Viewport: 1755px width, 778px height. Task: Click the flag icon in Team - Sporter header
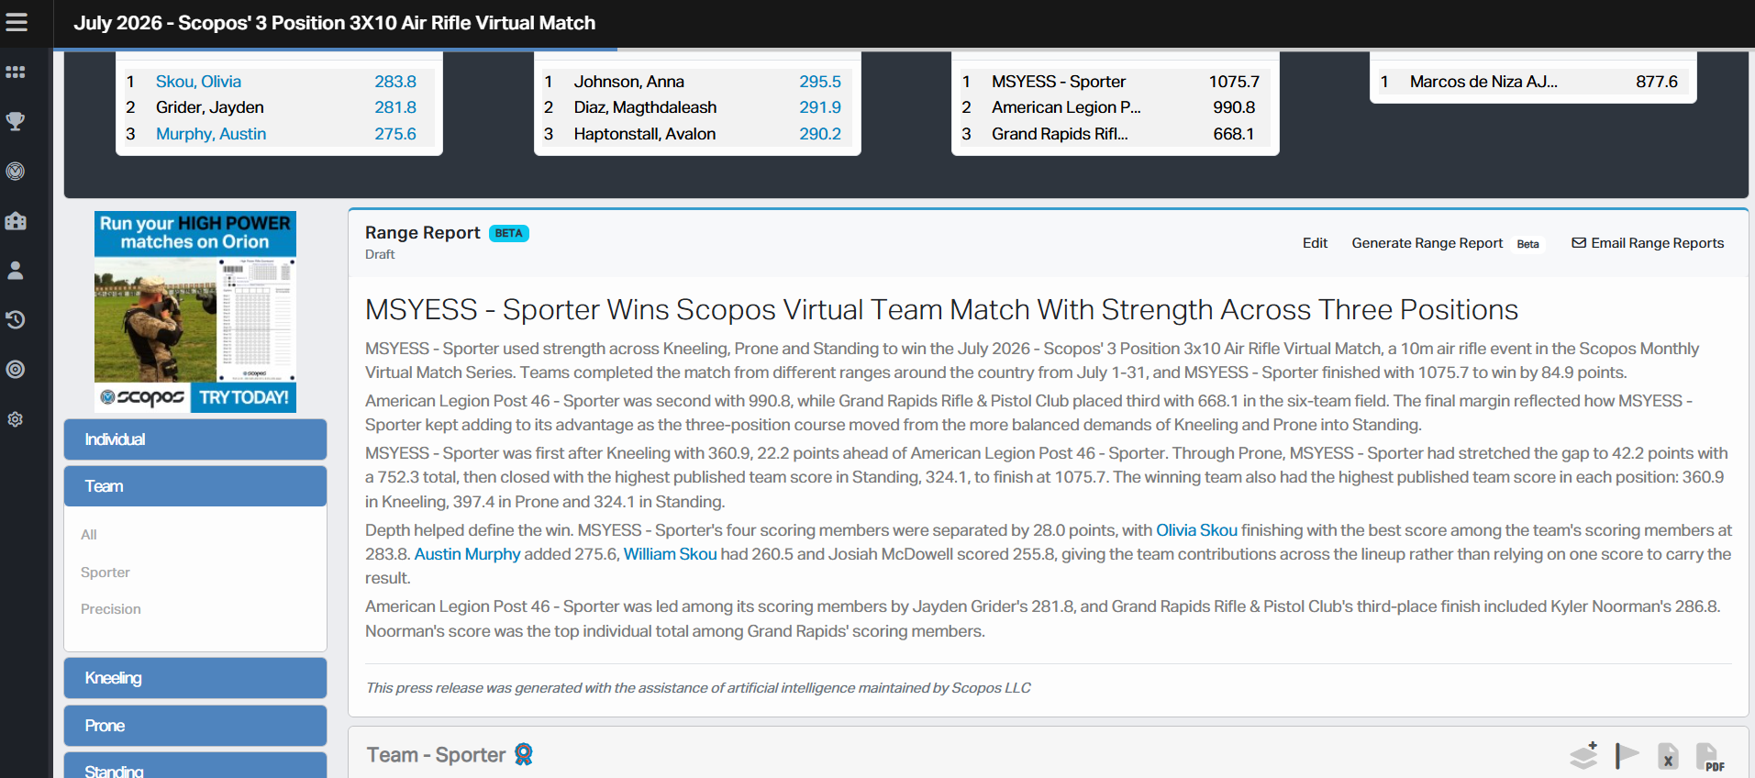[1627, 755]
